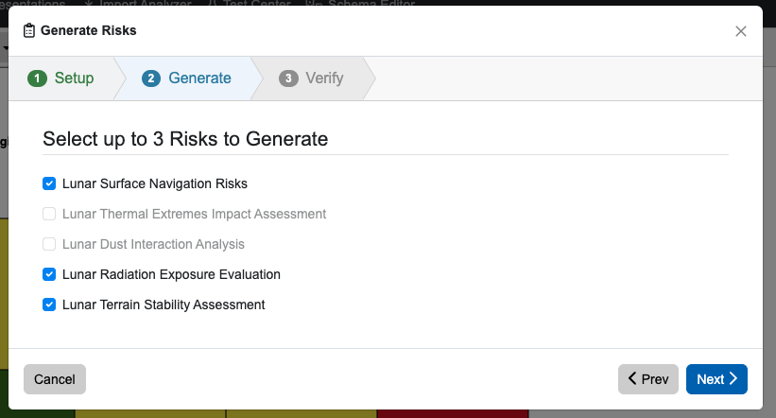The height and width of the screenshot is (418, 776).
Task: Go back to the Setup step
Action: 74,78
